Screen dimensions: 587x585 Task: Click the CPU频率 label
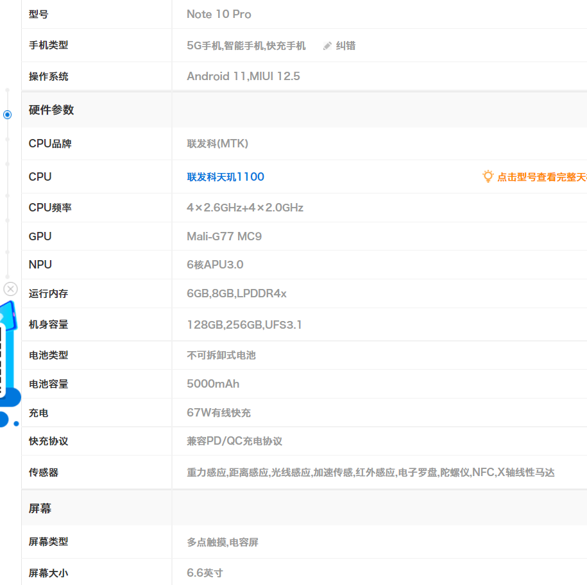click(50, 208)
